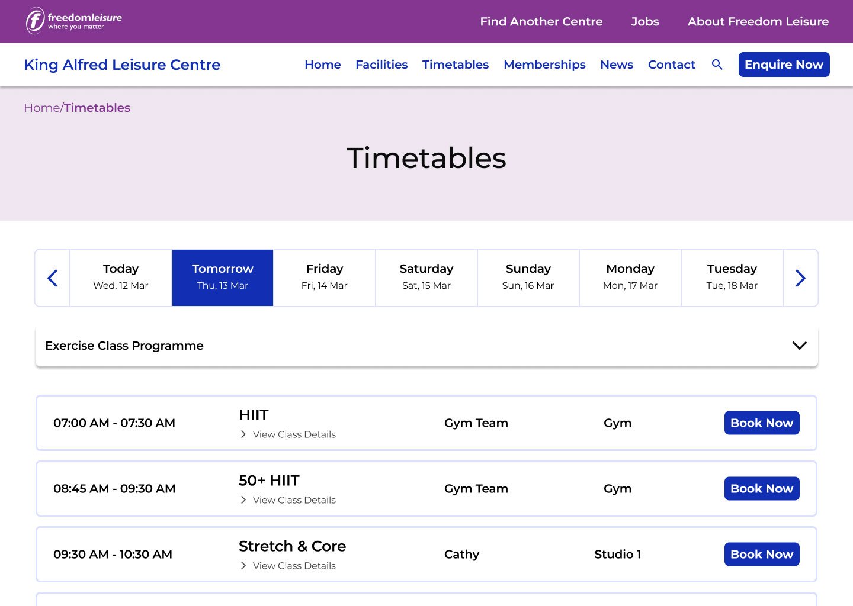Screen dimensions: 853x606
Task: Expand View Class Details for HIIT
Action: [288, 434]
